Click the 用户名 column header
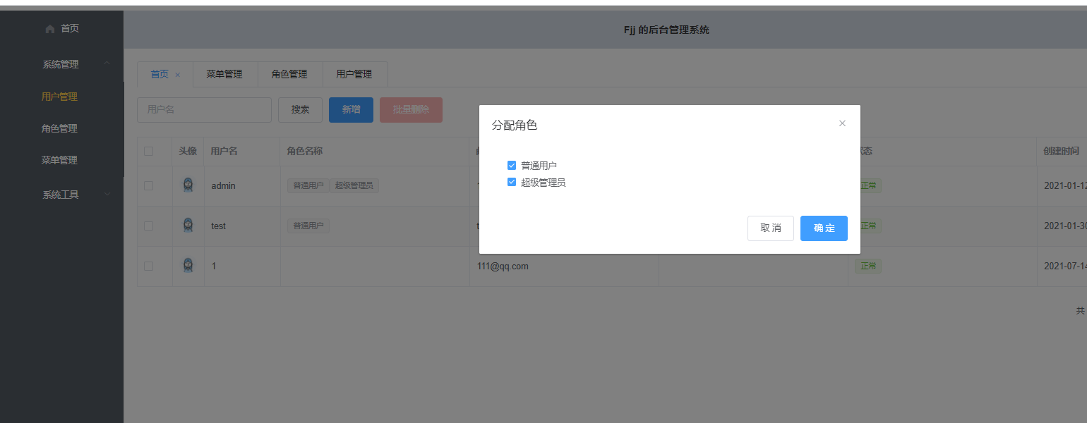Viewport: 1087px width, 423px height. (224, 152)
